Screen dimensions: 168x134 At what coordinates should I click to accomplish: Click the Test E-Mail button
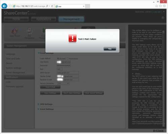(50, 87)
